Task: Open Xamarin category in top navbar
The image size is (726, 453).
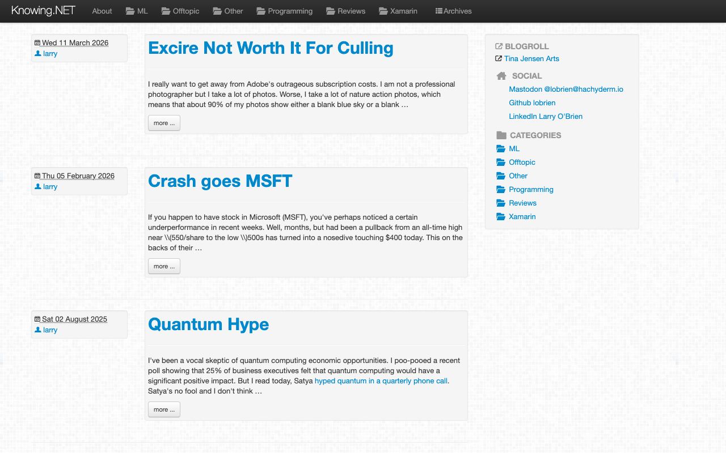Action: (398, 11)
